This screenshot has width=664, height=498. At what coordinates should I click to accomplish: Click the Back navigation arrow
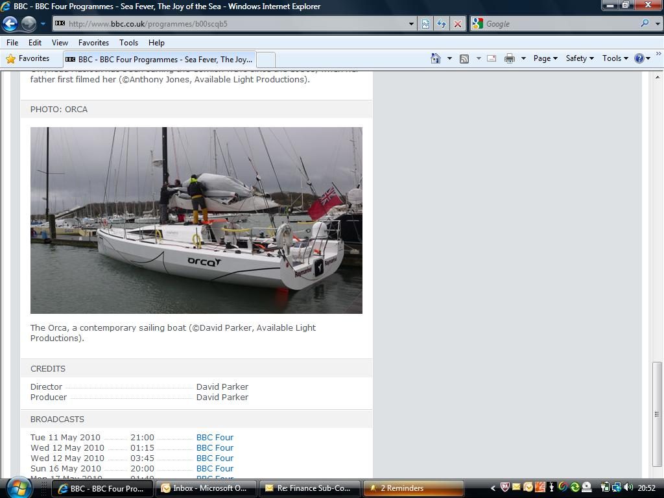pyautogui.click(x=10, y=23)
